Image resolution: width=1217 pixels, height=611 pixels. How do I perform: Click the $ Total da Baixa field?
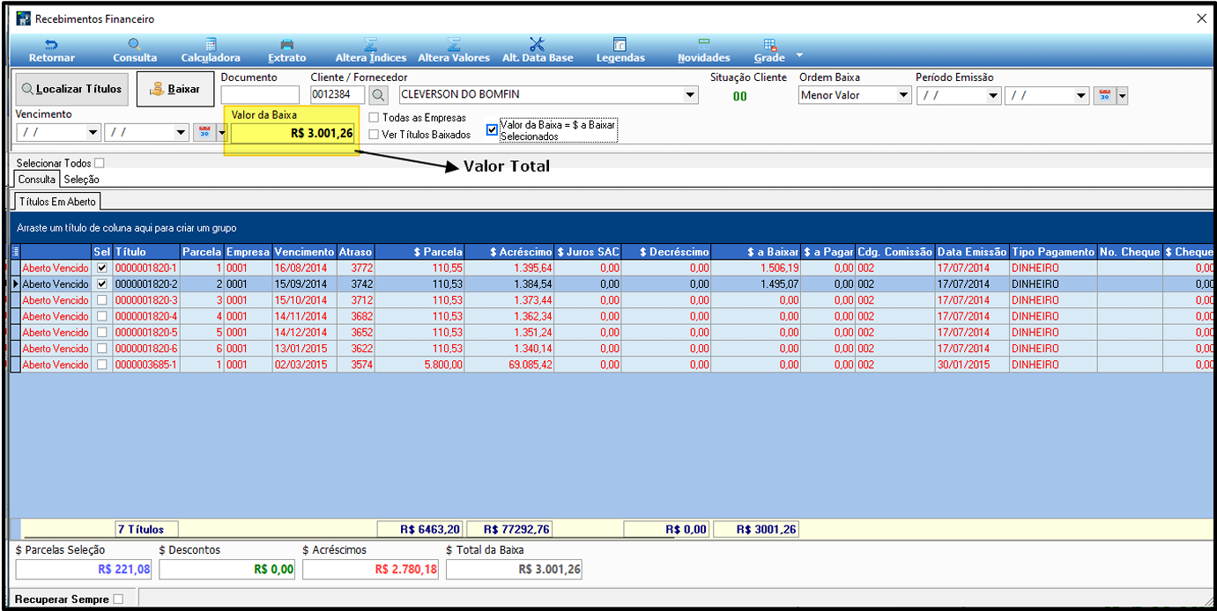(514, 570)
